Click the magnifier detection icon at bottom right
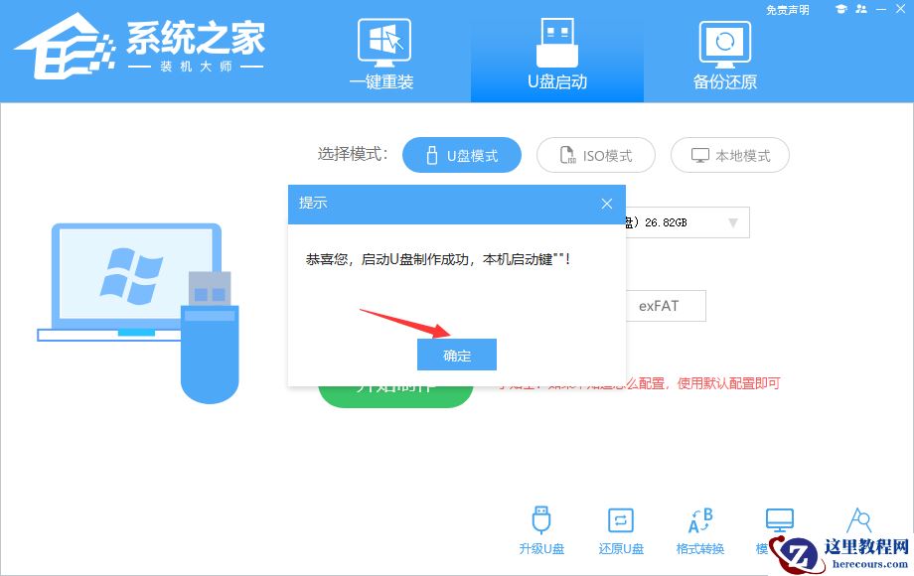 click(x=858, y=521)
